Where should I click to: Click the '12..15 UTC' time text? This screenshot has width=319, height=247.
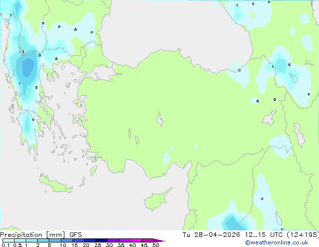click(x=264, y=235)
